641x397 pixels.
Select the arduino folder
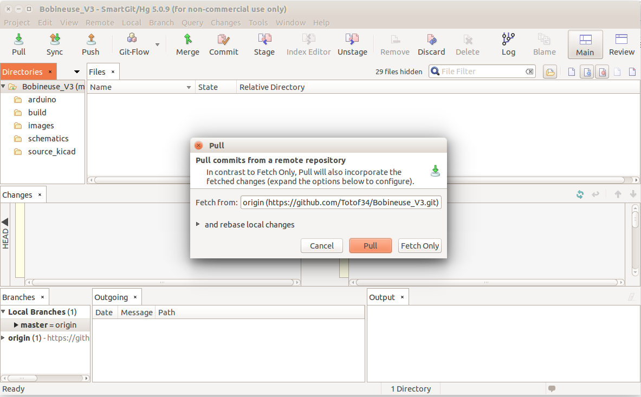click(42, 99)
